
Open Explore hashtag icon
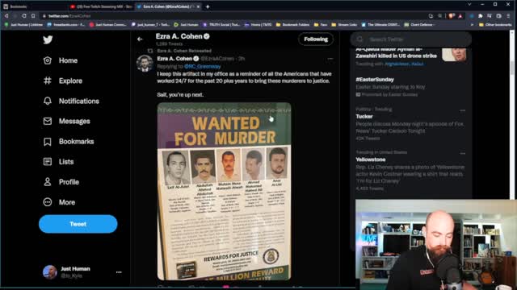point(48,81)
